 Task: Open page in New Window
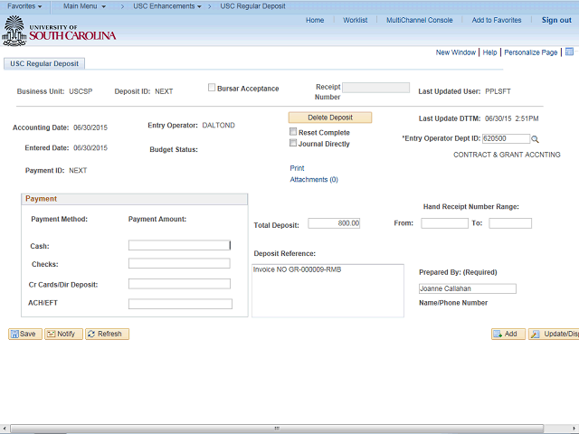click(x=456, y=52)
